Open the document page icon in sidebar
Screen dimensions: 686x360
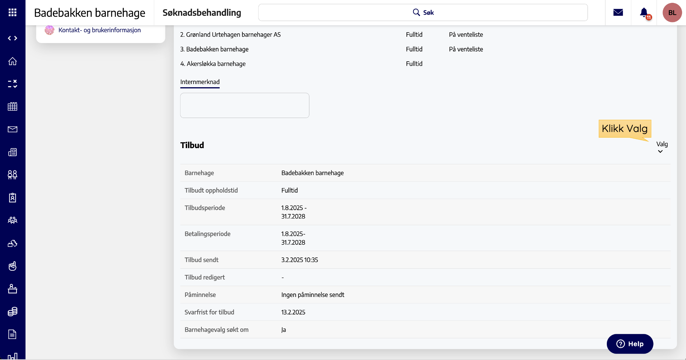(13, 334)
